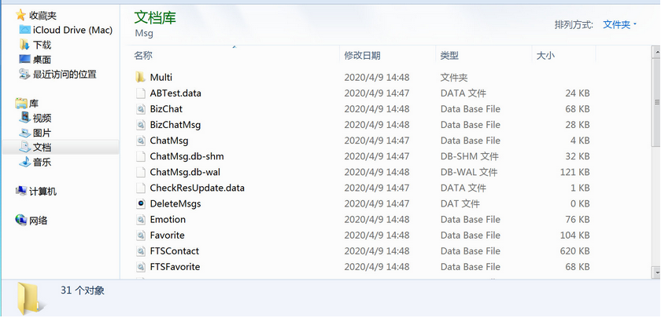Select 图片 text in the navigation pane
Viewport: 661px width, 318px height.
click(42, 133)
